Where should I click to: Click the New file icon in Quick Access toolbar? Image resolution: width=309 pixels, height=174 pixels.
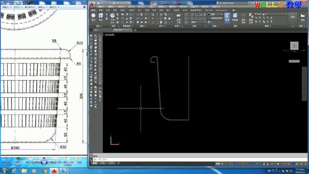(98, 3)
